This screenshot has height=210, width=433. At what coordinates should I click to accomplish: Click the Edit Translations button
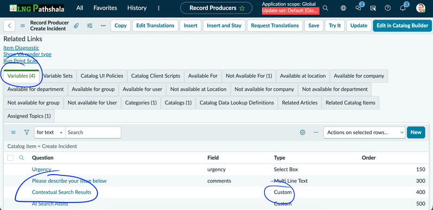[155, 25]
